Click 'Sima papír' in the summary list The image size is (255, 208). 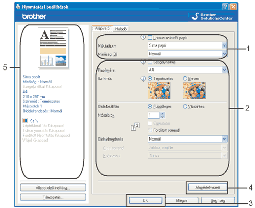point(32,77)
